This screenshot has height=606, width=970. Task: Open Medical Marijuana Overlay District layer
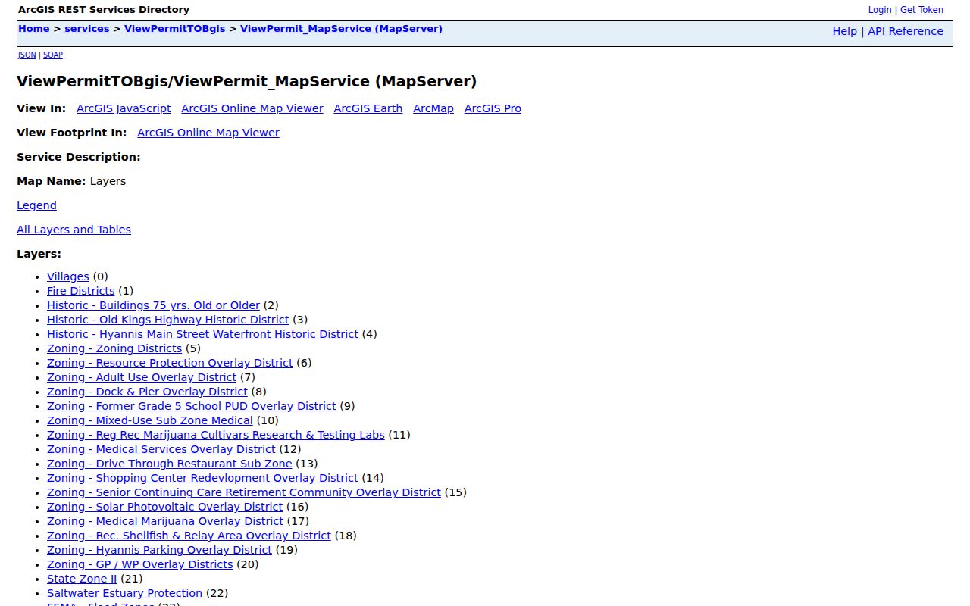165,521
